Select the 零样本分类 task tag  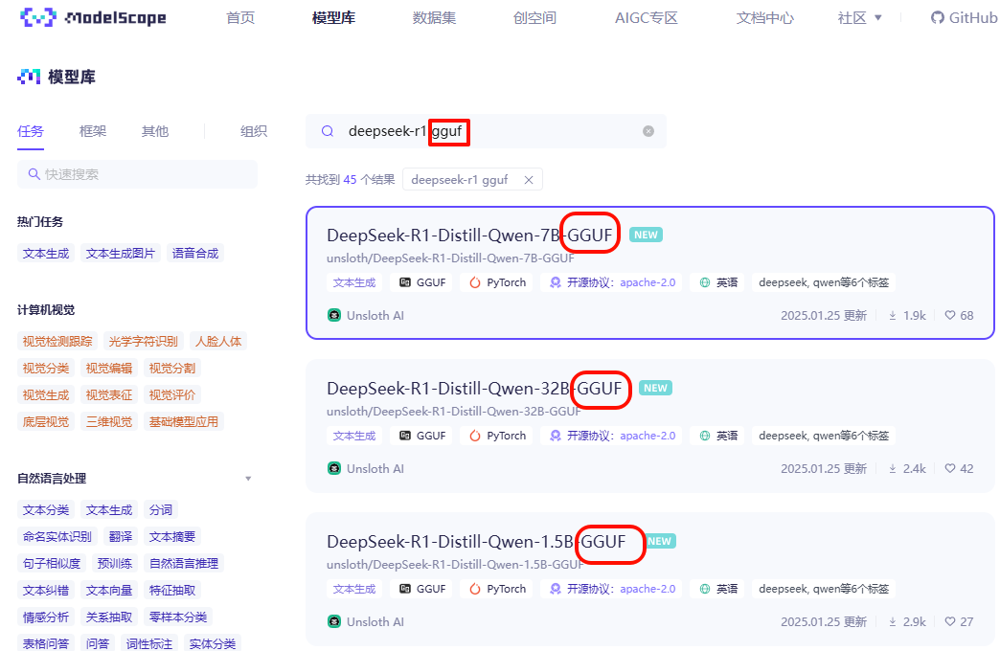pyautogui.click(x=178, y=617)
